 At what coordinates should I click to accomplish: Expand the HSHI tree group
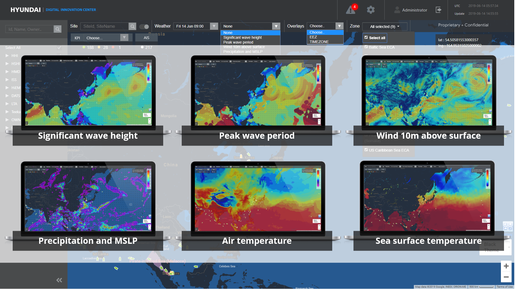point(7,64)
